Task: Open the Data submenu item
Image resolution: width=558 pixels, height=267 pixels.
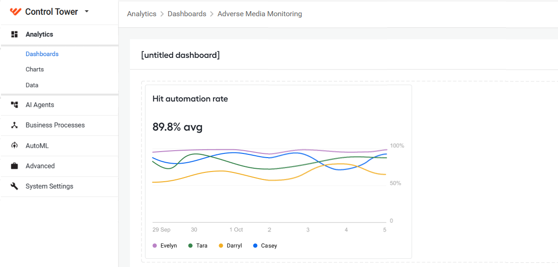Action: 32,85
